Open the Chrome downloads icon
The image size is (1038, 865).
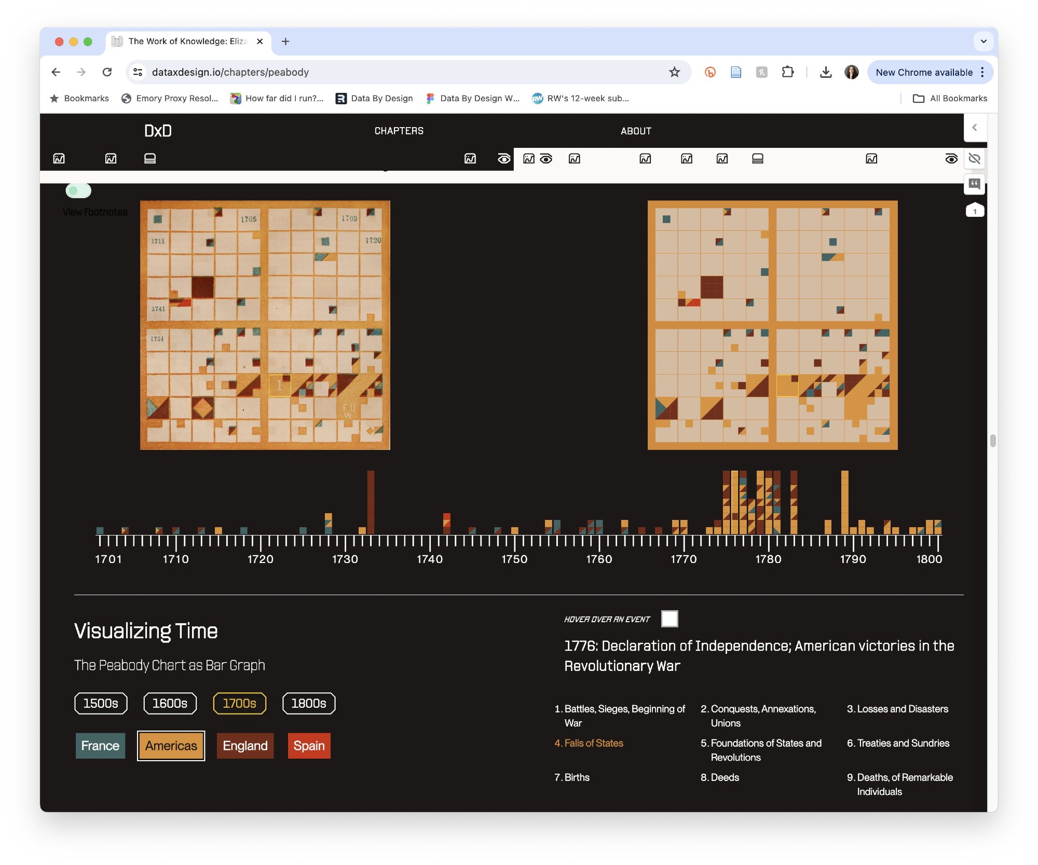(x=825, y=72)
